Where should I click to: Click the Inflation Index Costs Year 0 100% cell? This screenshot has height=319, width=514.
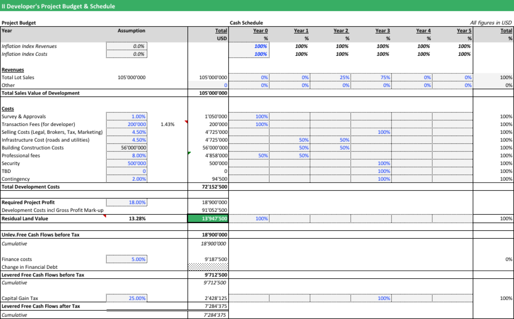point(249,54)
